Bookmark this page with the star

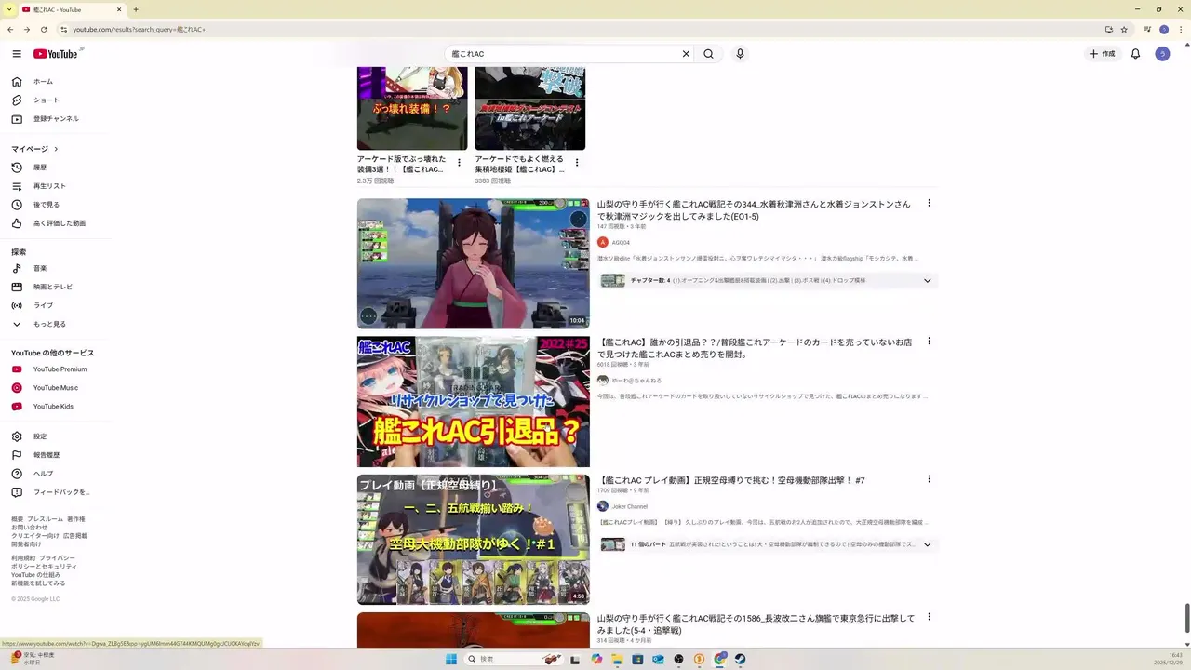point(1124,29)
